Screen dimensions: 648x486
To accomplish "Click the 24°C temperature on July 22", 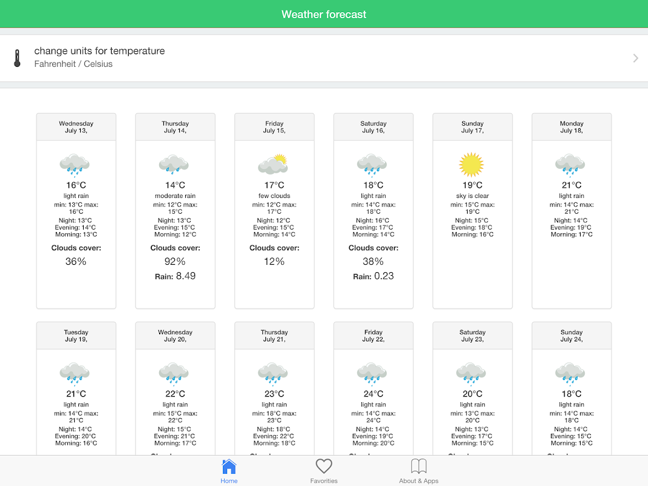I will click(x=373, y=394).
